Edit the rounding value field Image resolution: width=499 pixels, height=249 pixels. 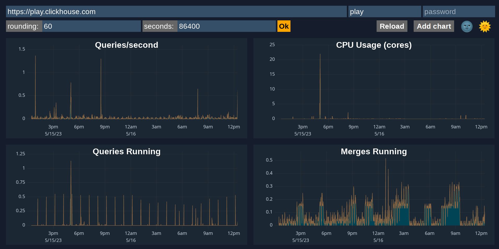(x=91, y=26)
